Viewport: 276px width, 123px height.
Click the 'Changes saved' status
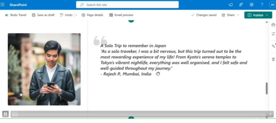click(204, 15)
